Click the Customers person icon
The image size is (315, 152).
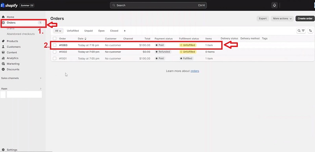[x=3, y=47]
